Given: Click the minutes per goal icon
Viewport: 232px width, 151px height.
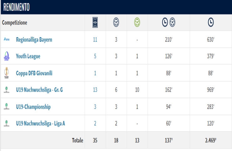Looking at the screenshot, I should (169, 23).
